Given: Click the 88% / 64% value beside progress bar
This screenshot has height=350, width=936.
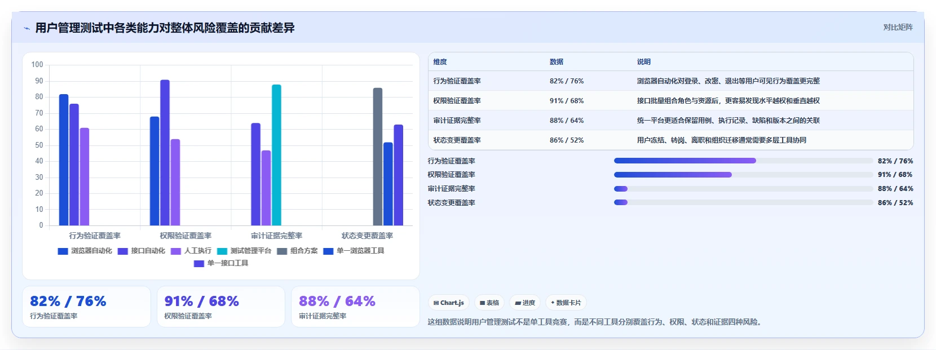Looking at the screenshot, I should (x=895, y=189).
